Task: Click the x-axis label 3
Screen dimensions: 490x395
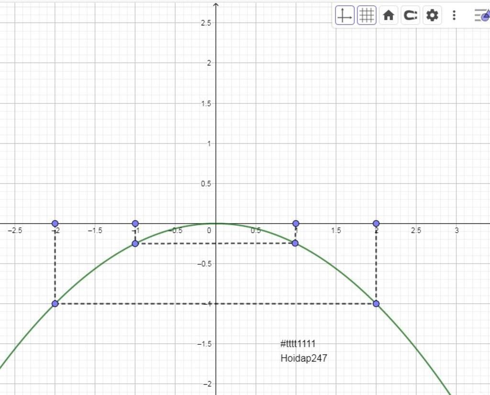Action: (x=457, y=230)
